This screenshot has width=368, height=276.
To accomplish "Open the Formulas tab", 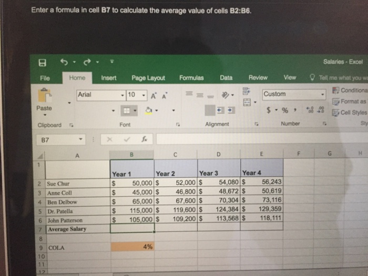I will (191, 78).
